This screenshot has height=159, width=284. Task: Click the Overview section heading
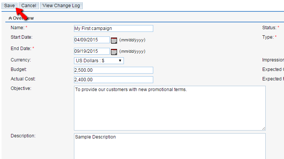tap(23, 18)
